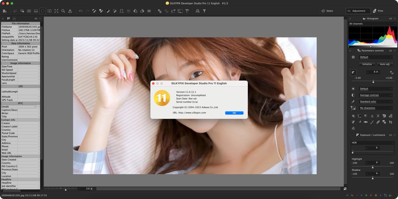The image size is (398, 199).
Task: Click the green check mark in status bar
Action: [x=347, y=195]
